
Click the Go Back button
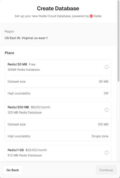(x=13, y=170)
